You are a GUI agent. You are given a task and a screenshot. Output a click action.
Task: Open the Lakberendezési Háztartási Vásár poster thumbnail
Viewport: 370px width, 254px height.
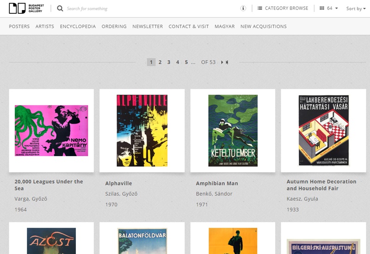[x=323, y=131]
